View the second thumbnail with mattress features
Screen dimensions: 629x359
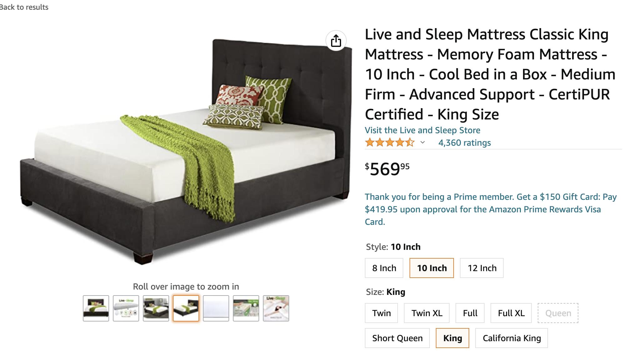point(126,308)
